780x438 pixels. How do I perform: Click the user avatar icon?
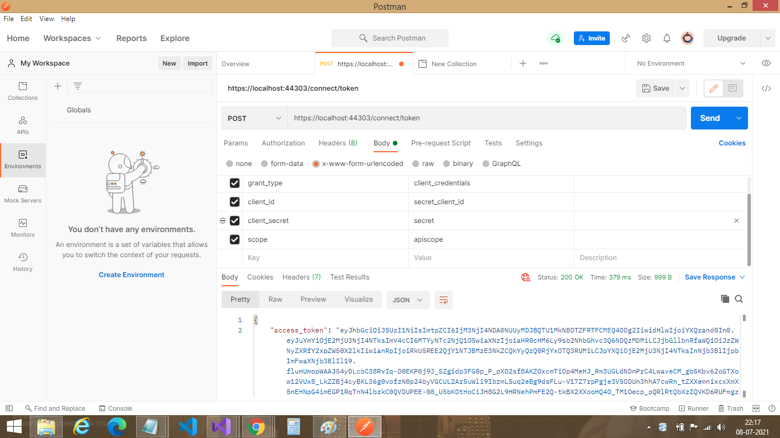[x=687, y=38]
